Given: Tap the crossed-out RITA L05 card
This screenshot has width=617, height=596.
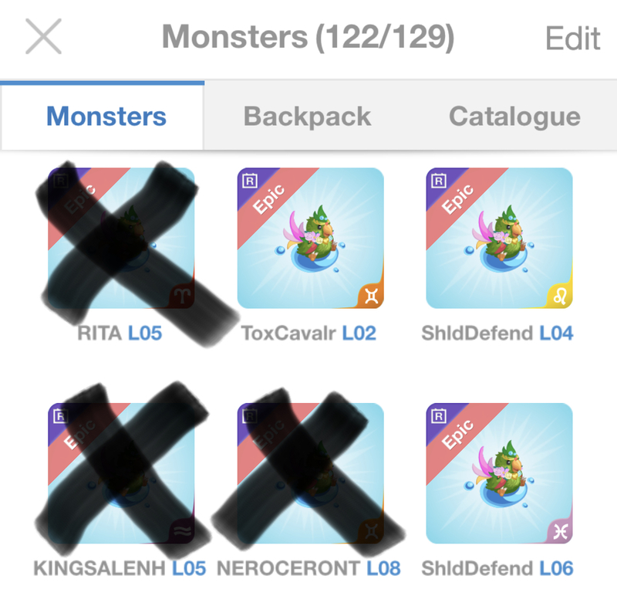Looking at the screenshot, I should click(x=121, y=238).
